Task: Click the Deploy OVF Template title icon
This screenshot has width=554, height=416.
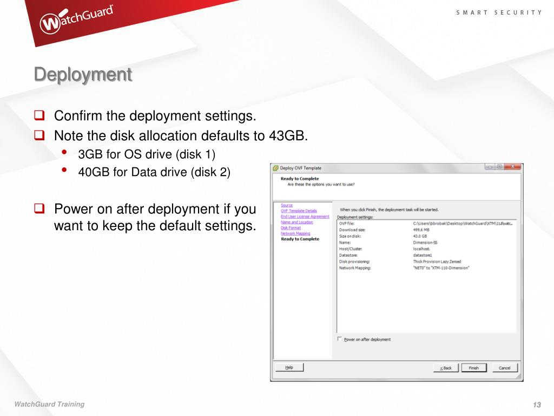Action: pyautogui.click(x=275, y=168)
